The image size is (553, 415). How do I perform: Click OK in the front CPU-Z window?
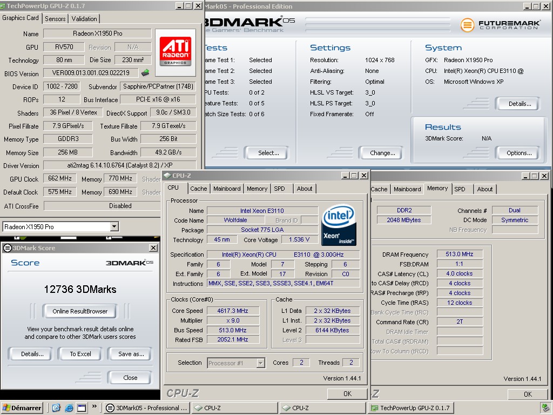pos(347,394)
